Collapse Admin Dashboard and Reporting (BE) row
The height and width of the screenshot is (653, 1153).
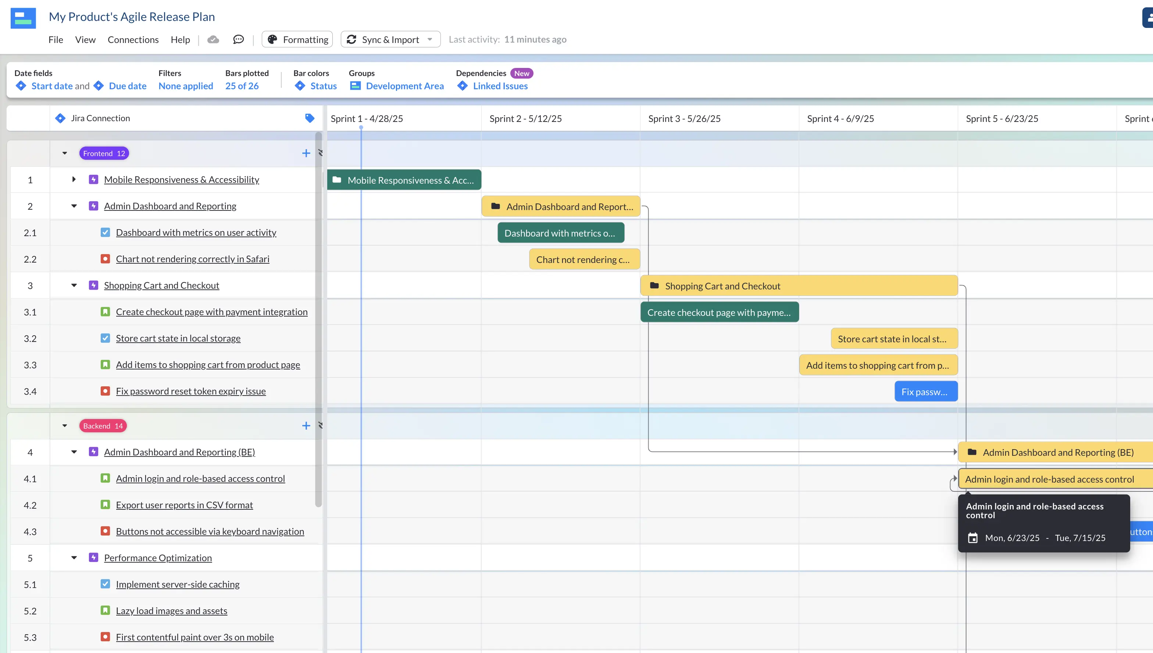(x=74, y=452)
